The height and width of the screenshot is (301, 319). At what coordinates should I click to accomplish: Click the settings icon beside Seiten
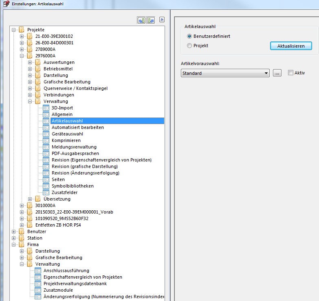(46, 179)
